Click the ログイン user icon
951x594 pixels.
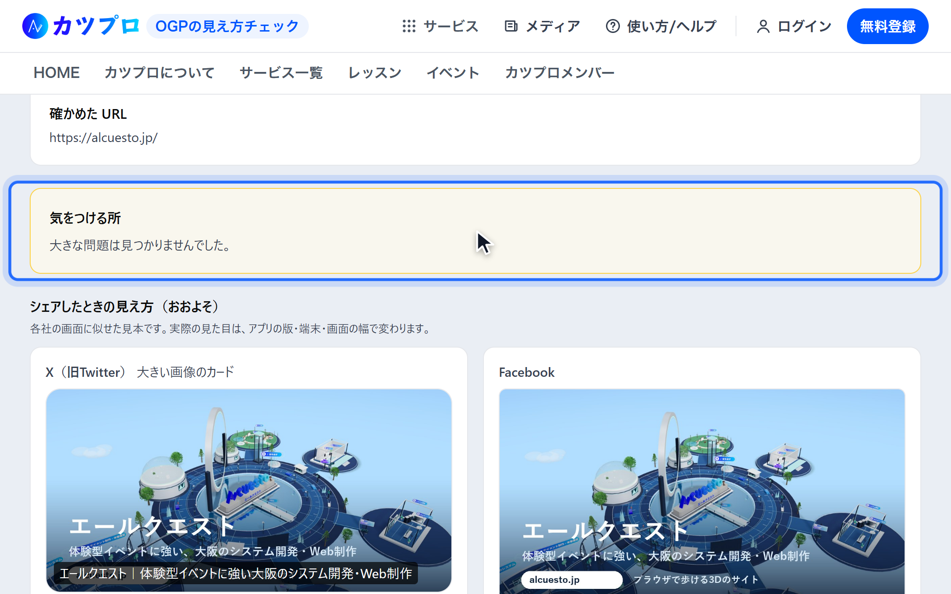763,26
